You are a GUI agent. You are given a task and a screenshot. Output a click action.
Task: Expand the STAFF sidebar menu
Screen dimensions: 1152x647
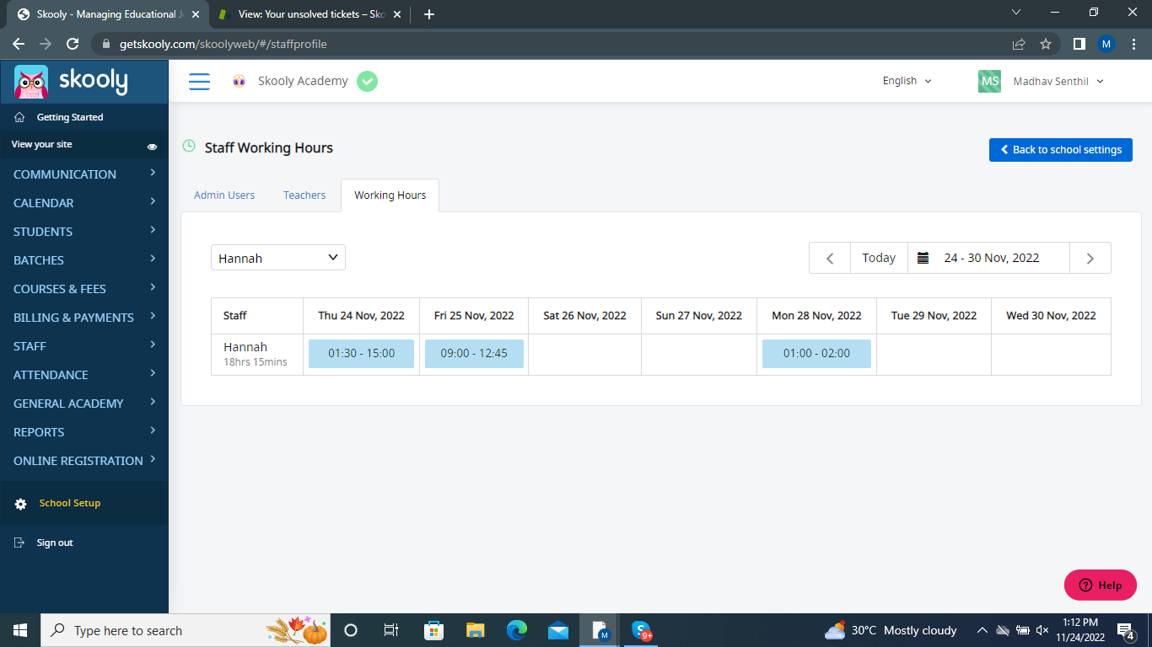coord(84,345)
